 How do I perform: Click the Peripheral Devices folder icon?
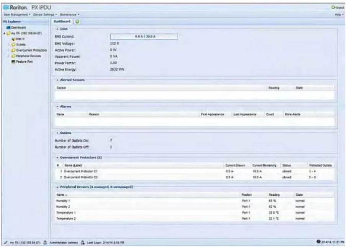pos(13,56)
